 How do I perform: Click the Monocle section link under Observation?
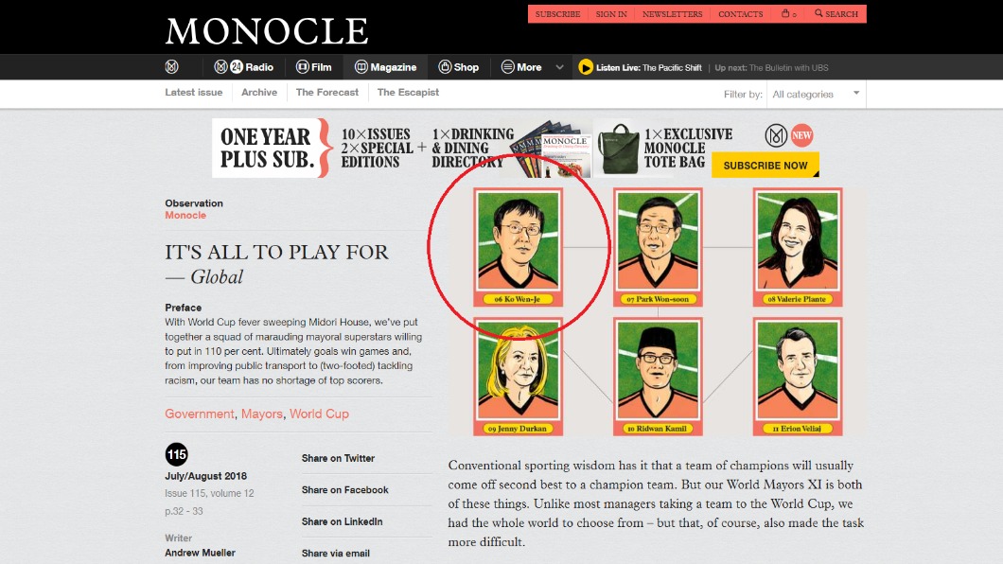185,215
